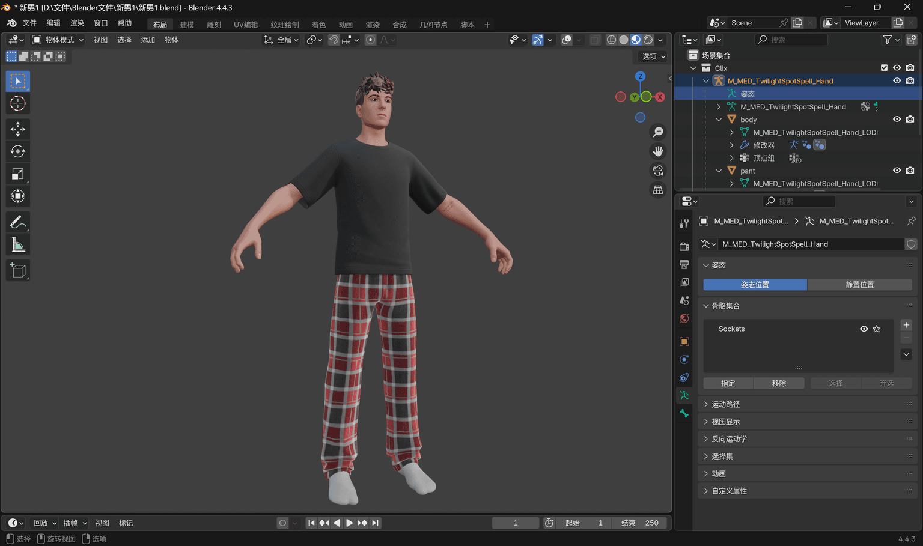This screenshot has width=923, height=546.
Task: Choose the Measure tool
Action: tap(18, 245)
